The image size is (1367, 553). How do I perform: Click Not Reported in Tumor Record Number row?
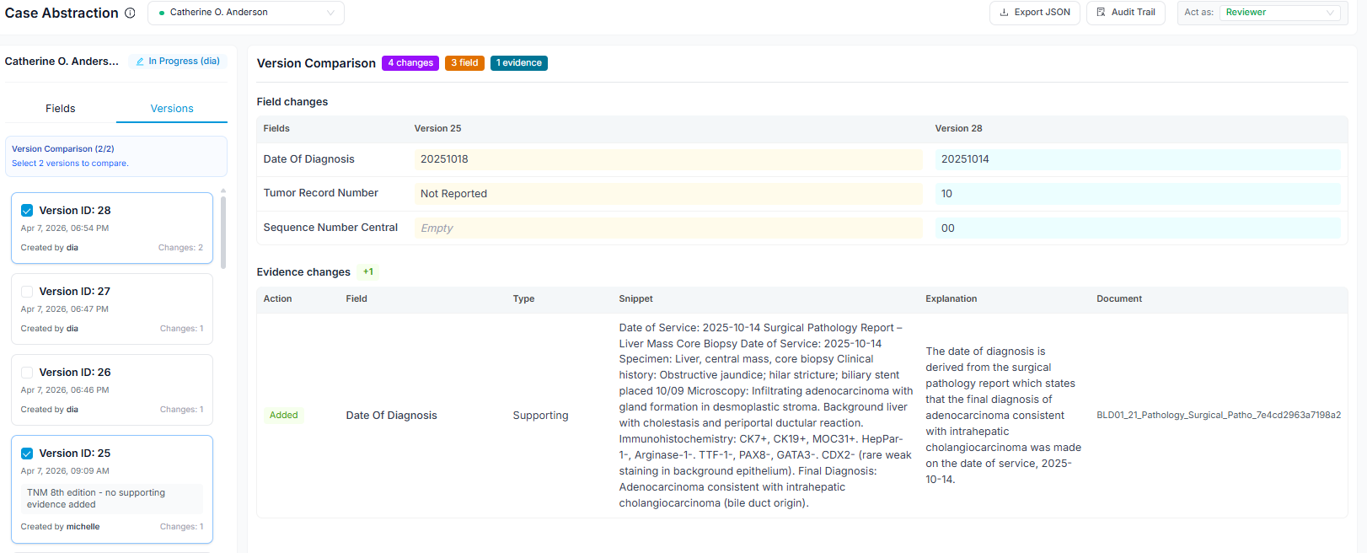click(668, 194)
